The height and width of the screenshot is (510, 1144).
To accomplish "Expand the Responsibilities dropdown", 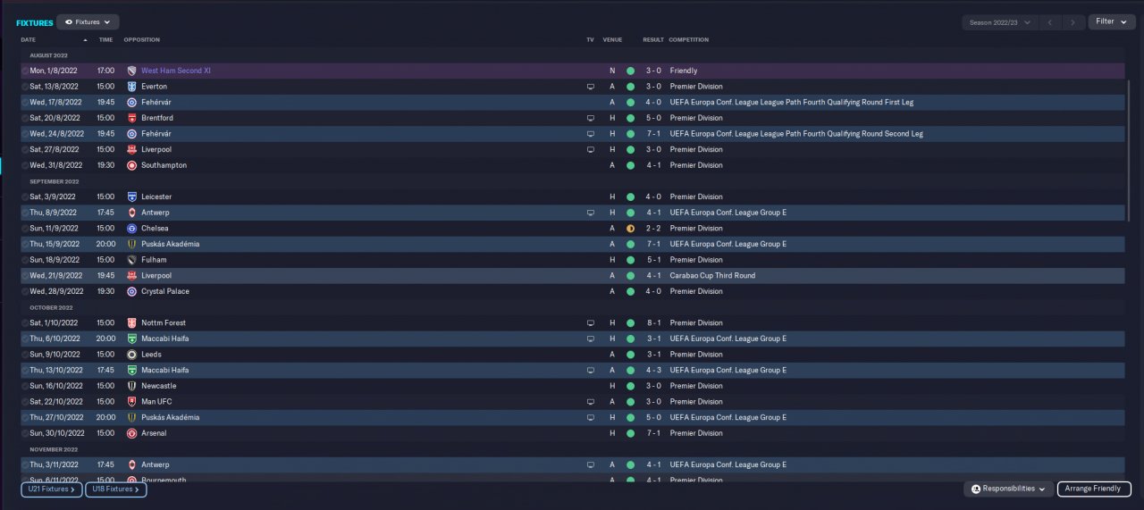I will pyautogui.click(x=1007, y=489).
